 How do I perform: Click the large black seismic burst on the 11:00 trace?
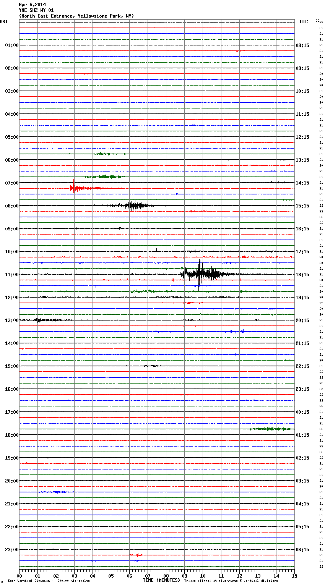tap(202, 274)
